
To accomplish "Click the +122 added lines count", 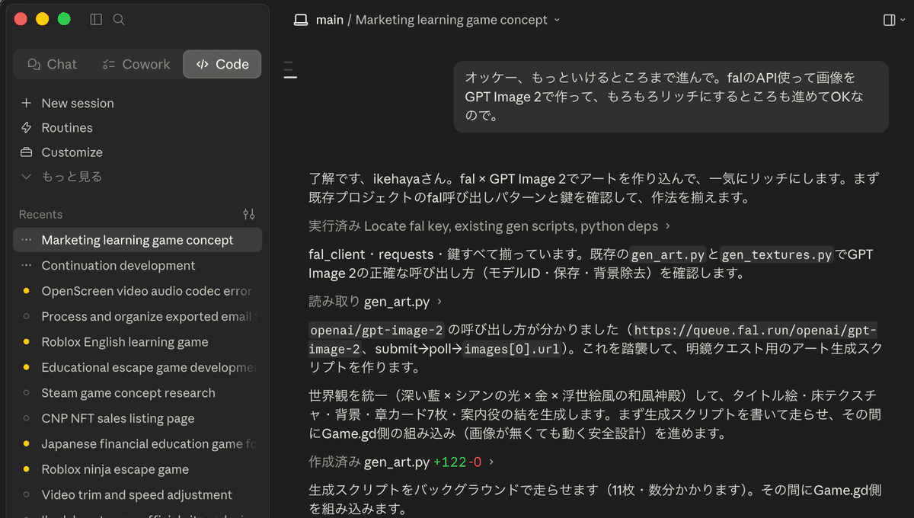I will [x=449, y=462].
